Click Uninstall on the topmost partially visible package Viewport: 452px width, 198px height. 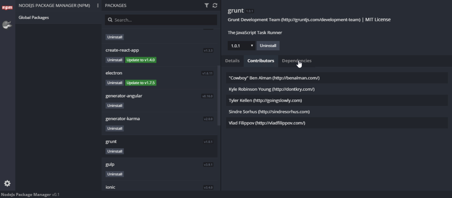coord(115,37)
